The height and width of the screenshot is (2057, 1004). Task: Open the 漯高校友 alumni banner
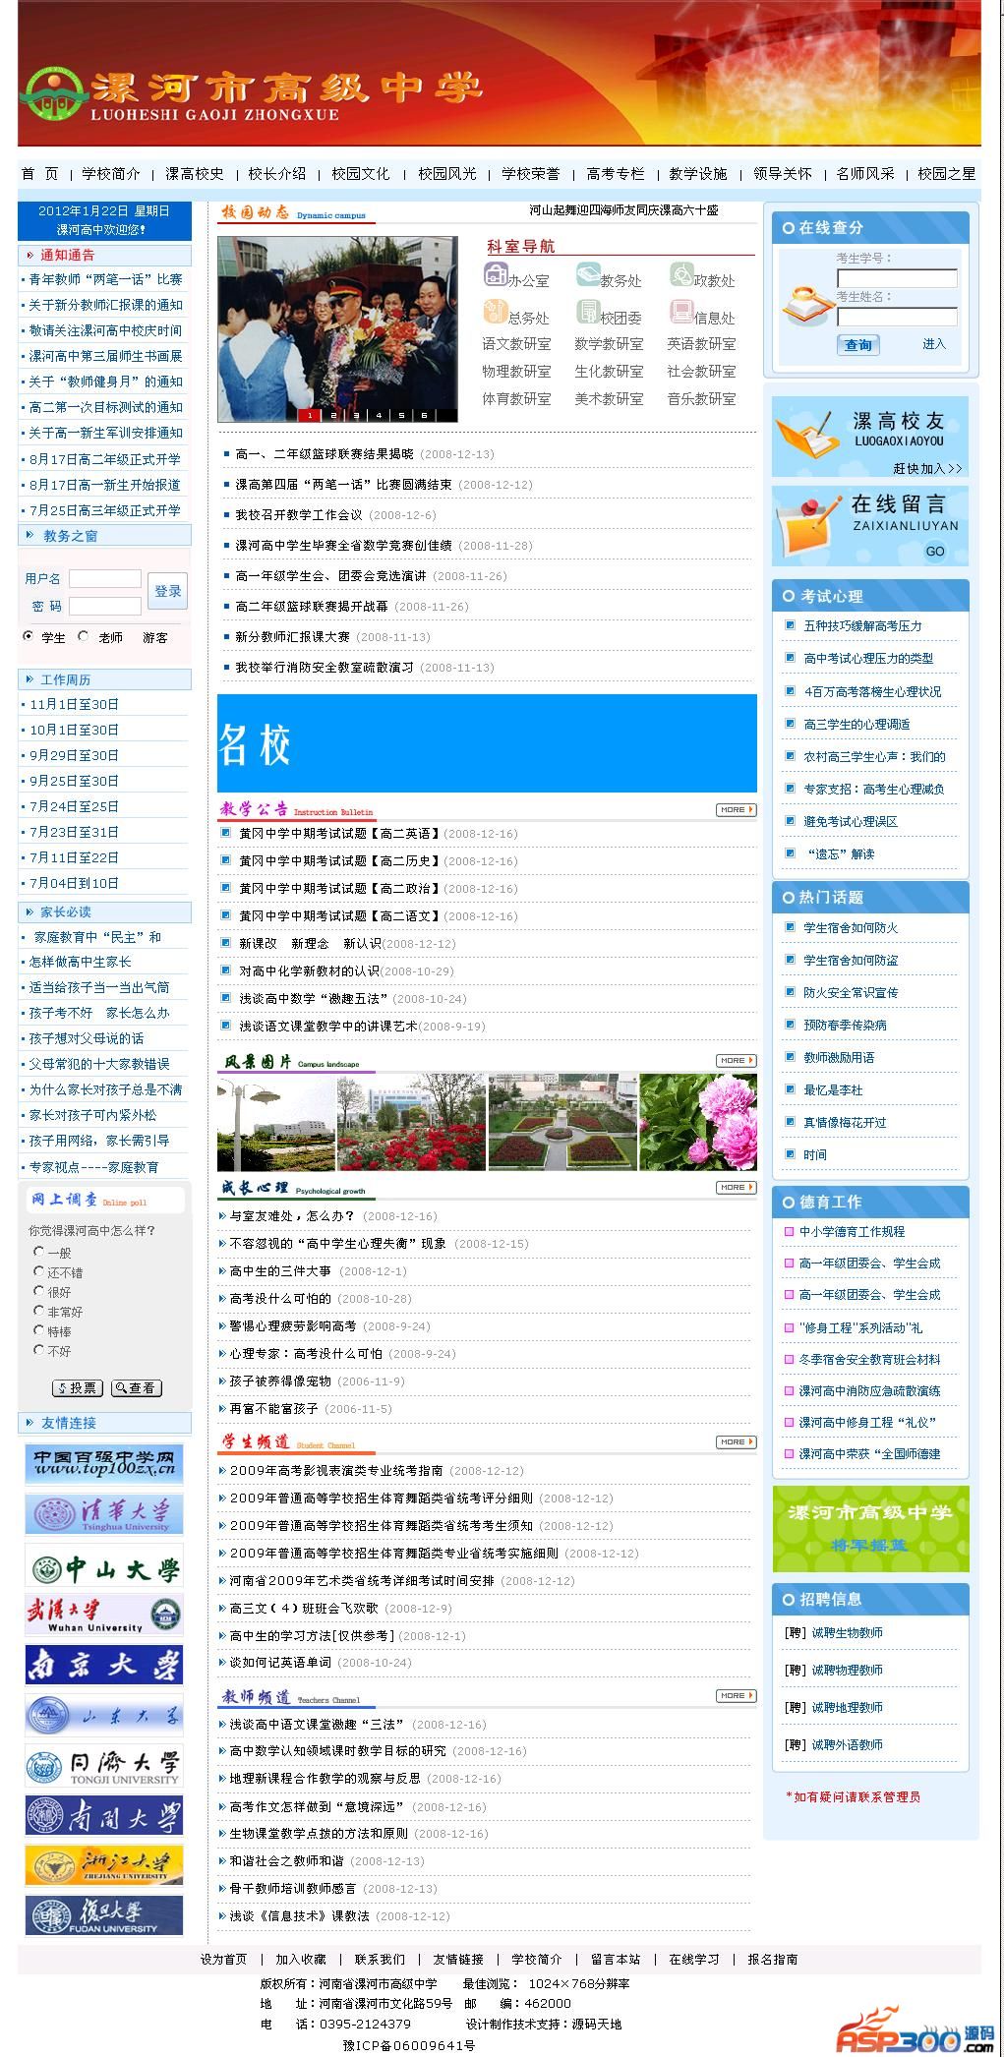pyautogui.click(x=869, y=437)
